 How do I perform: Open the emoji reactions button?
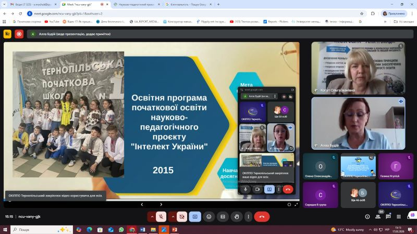pyautogui.click(x=209, y=216)
